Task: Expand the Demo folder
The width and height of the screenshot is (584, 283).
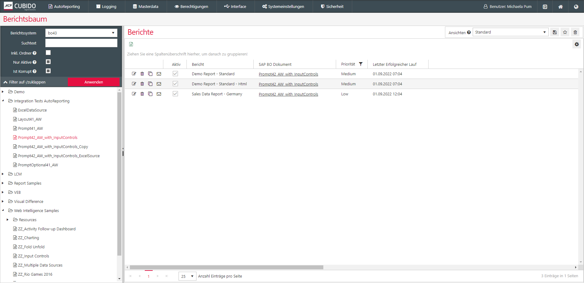Action: coord(3,92)
